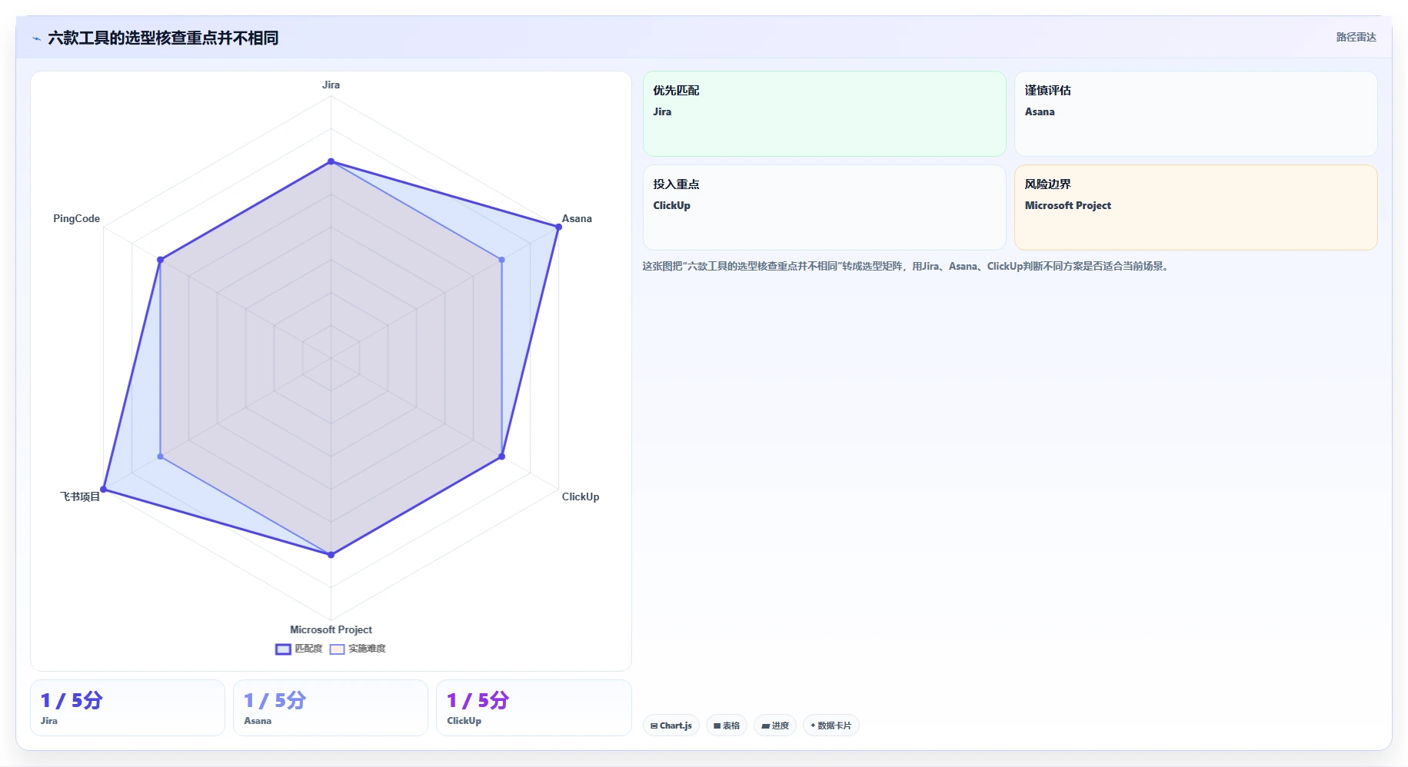1408x767 pixels.
Task: Open the 风险边界 Microsoft Project card
Action: click(x=1196, y=208)
